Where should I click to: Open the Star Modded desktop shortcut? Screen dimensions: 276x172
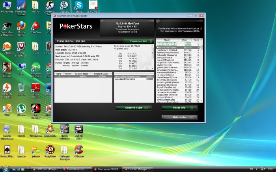[36, 111]
